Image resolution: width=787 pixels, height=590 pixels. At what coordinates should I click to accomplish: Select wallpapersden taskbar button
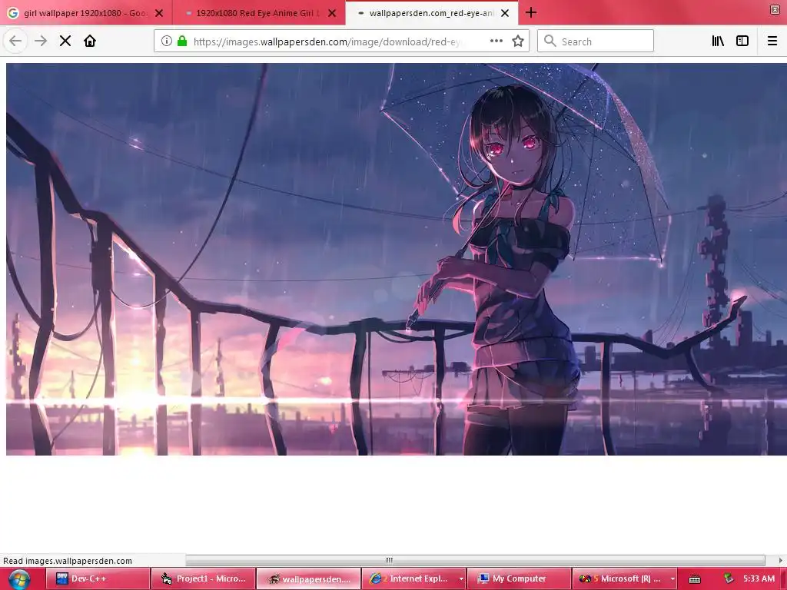coord(309,578)
